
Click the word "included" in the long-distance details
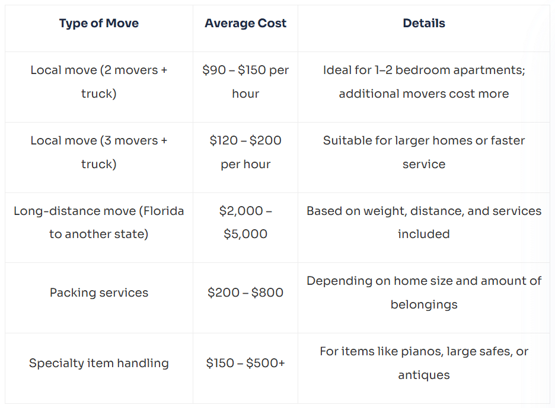[x=424, y=234]
